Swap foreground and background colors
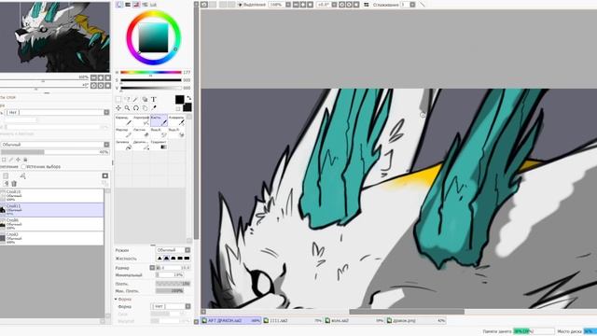The width and height of the screenshot is (597, 336). pyautogui.click(x=188, y=98)
